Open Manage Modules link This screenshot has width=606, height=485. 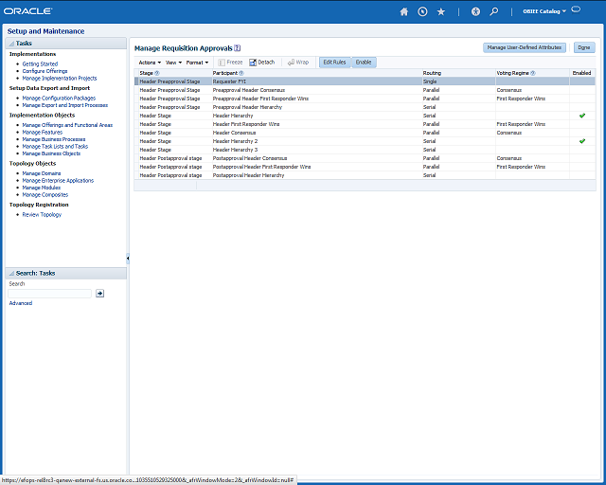coord(42,188)
